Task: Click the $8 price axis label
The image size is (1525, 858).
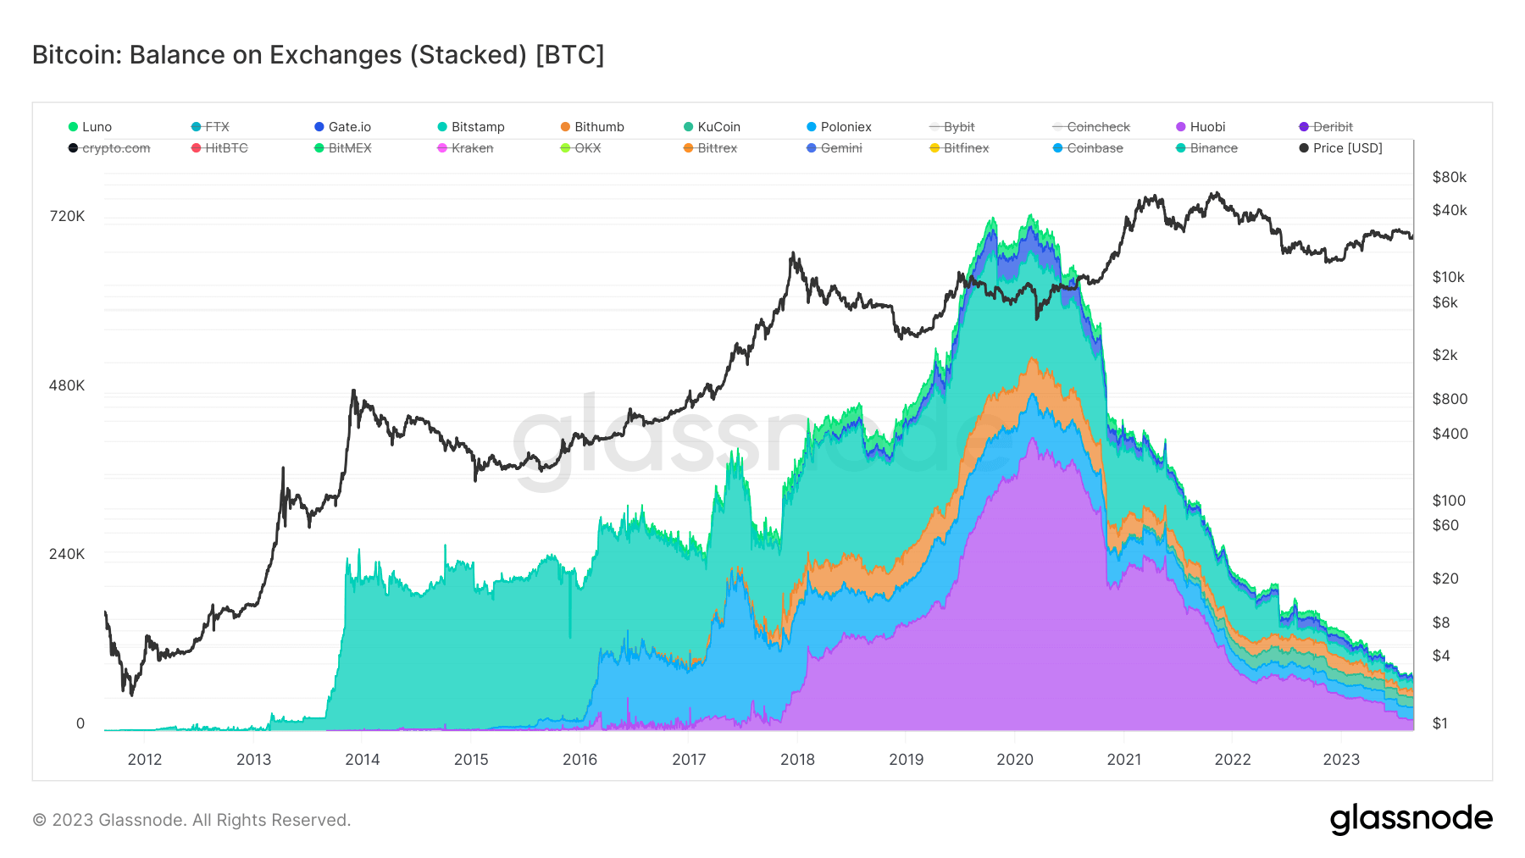Action: 1441,623
